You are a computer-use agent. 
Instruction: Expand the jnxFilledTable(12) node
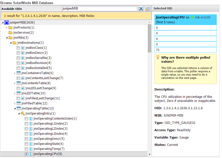pos(15,103)
